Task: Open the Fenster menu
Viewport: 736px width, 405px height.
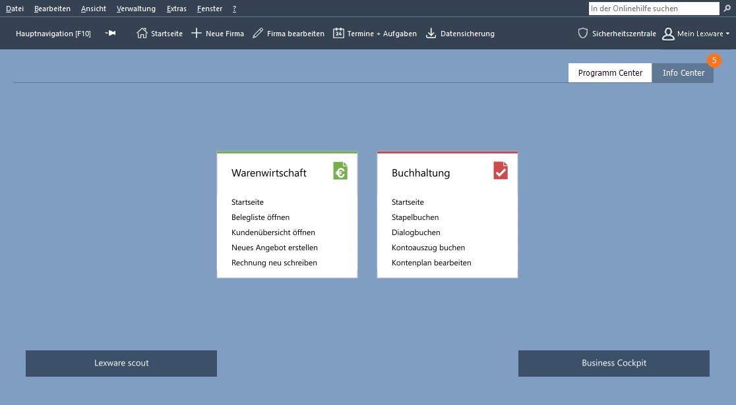Action: click(x=209, y=9)
